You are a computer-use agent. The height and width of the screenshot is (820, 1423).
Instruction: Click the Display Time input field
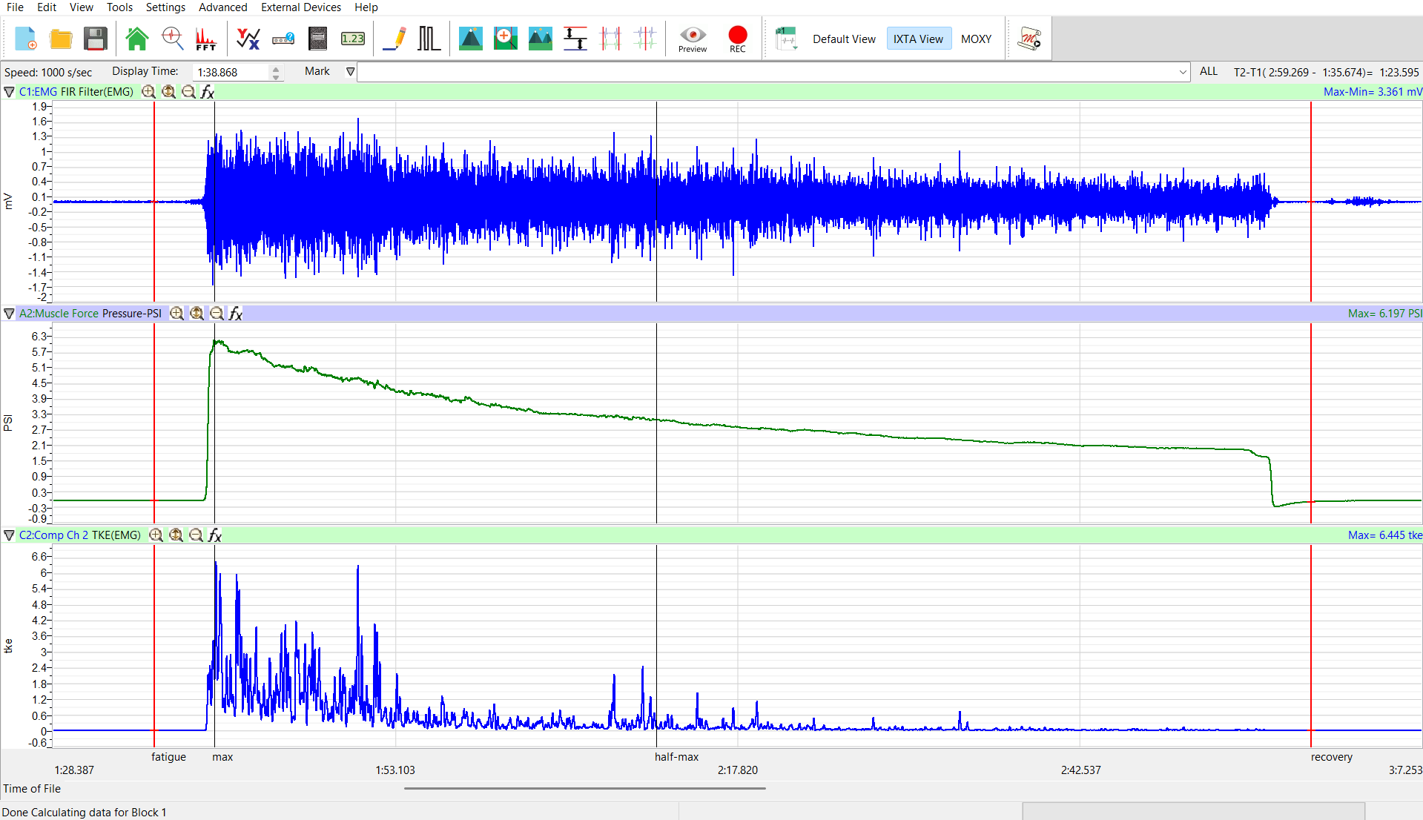[230, 73]
